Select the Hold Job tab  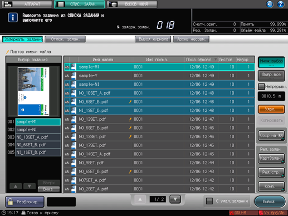click(x=23, y=40)
